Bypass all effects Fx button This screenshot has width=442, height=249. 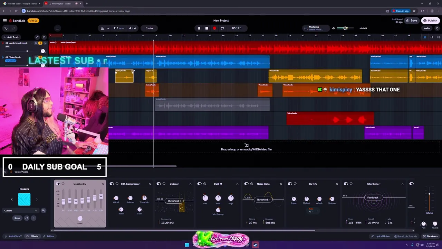(44, 210)
